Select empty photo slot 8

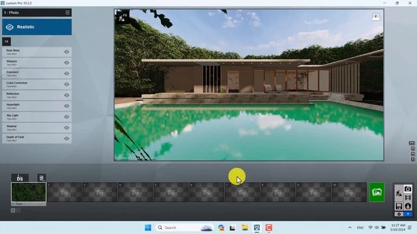point(278,192)
